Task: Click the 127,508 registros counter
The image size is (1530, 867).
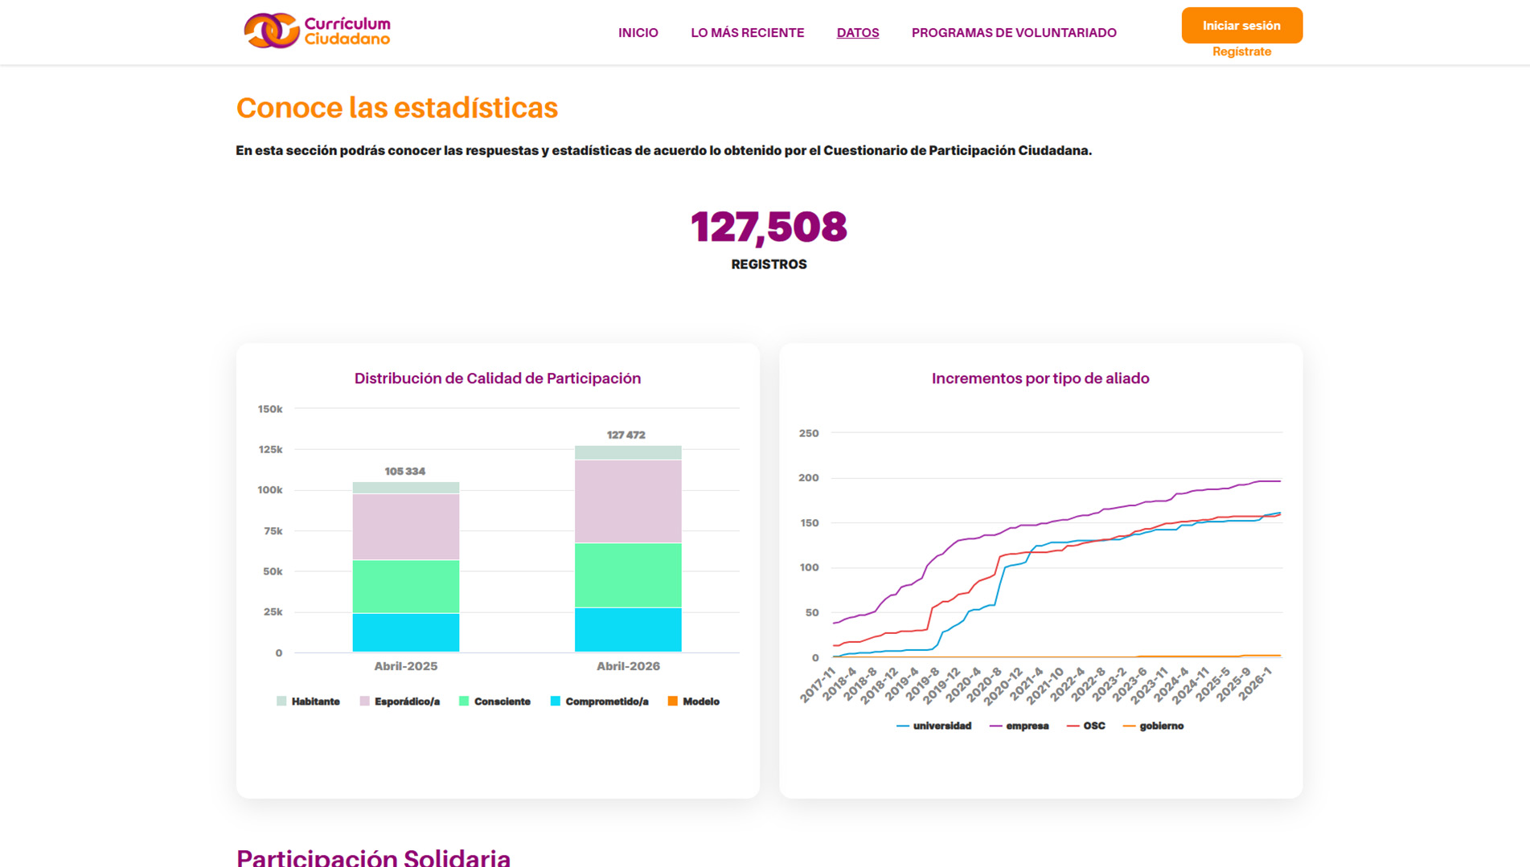Action: 768,227
